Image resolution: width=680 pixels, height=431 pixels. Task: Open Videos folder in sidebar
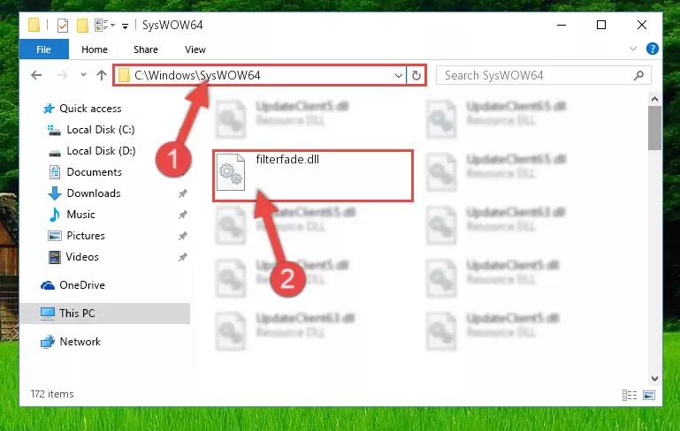82,257
